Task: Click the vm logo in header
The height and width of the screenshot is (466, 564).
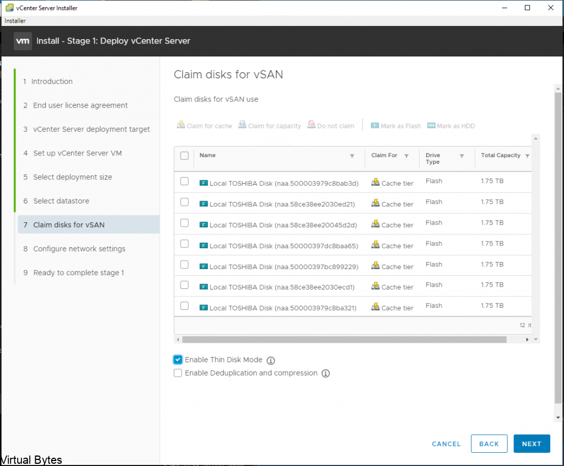Action: pos(23,41)
